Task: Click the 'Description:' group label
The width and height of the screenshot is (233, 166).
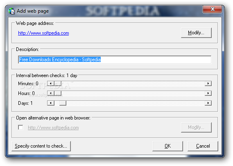Action: 27,49
